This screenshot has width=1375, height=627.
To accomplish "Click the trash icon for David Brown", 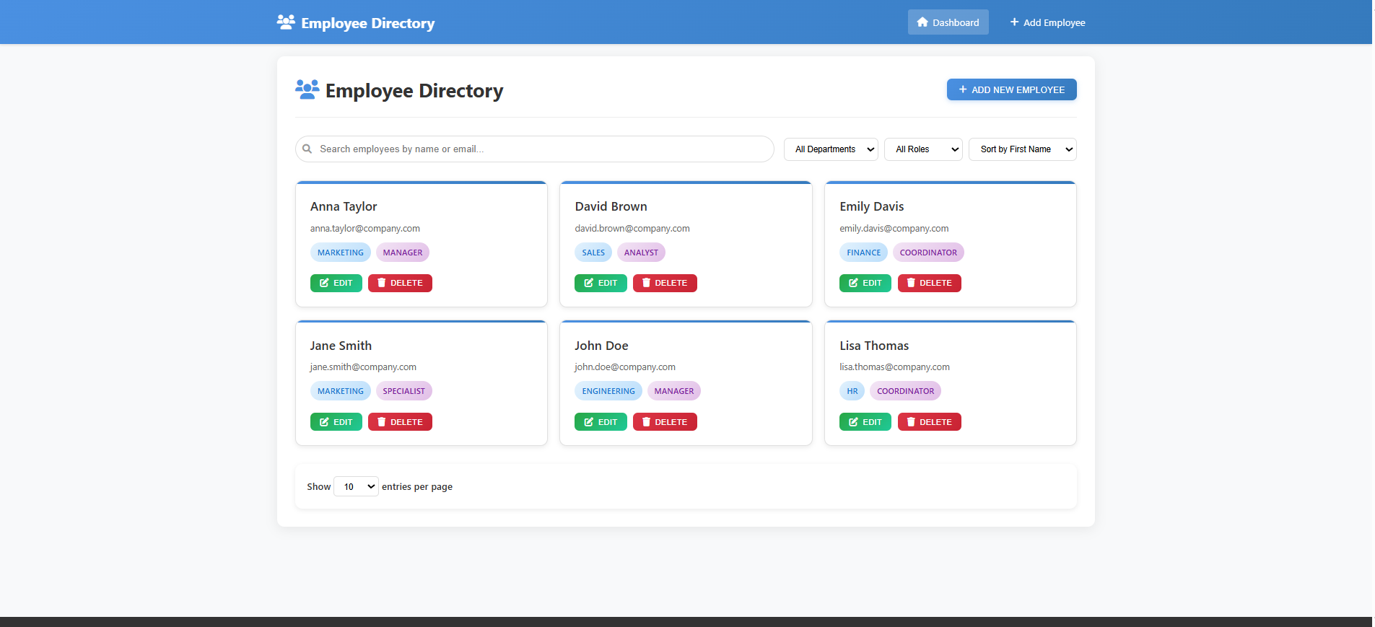I will [x=647, y=283].
